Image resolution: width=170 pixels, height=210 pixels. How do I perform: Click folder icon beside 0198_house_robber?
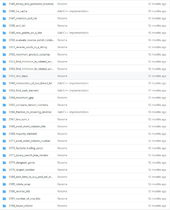4,206
